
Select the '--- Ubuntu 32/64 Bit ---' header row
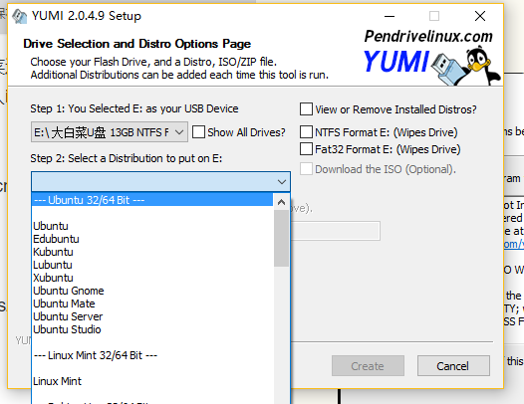[x=152, y=200]
